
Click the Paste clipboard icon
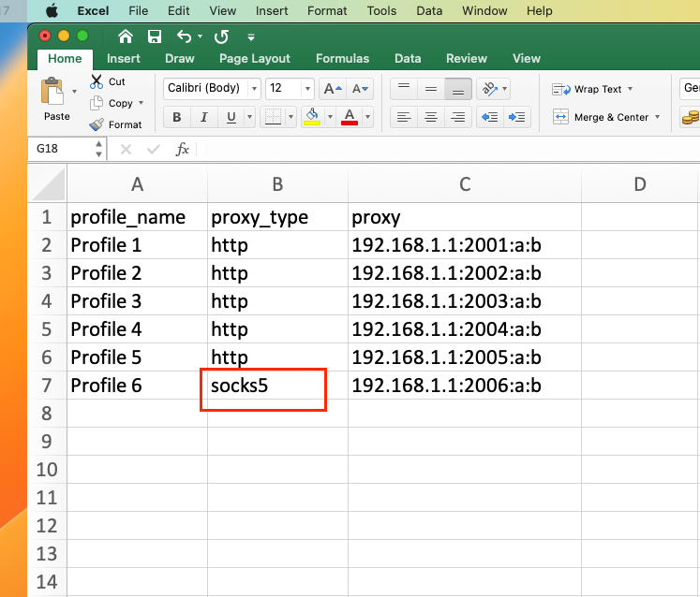click(x=52, y=92)
